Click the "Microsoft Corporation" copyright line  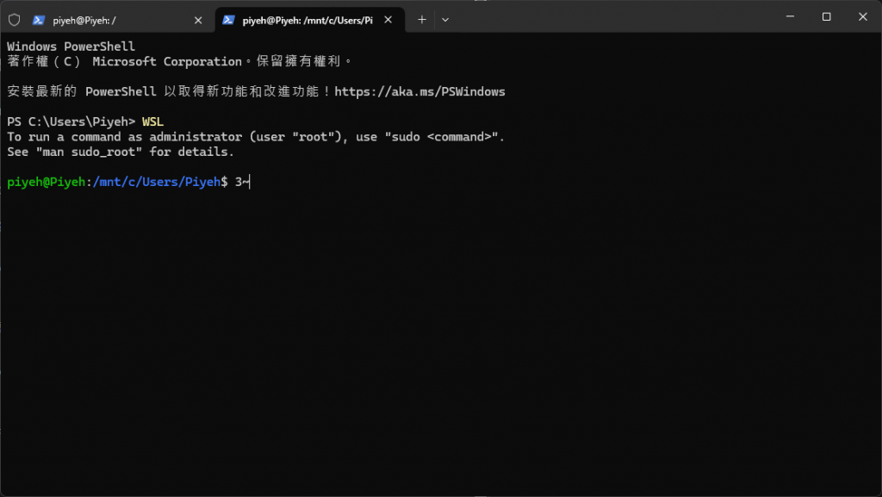coord(179,61)
